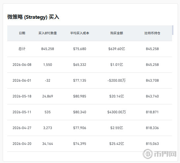The width and height of the screenshot is (180, 163).
Task: Click the 买入BTC数量 column header
Action: tap(48, 33)
